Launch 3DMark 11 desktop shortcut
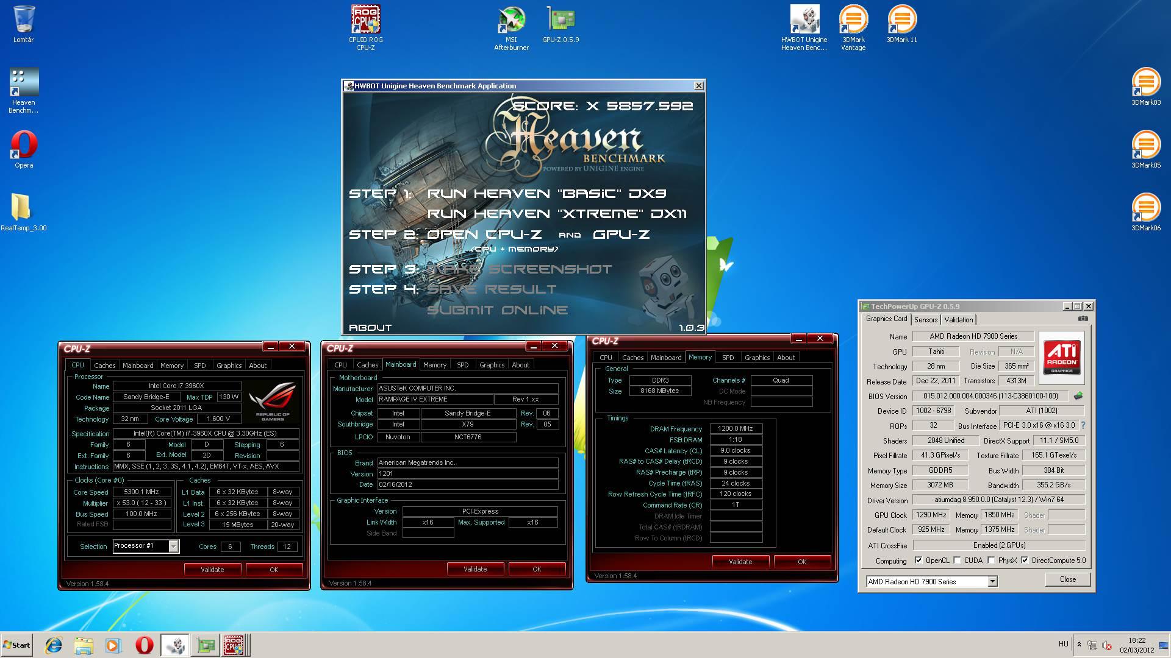1171x658 pixels. (901, 24)
